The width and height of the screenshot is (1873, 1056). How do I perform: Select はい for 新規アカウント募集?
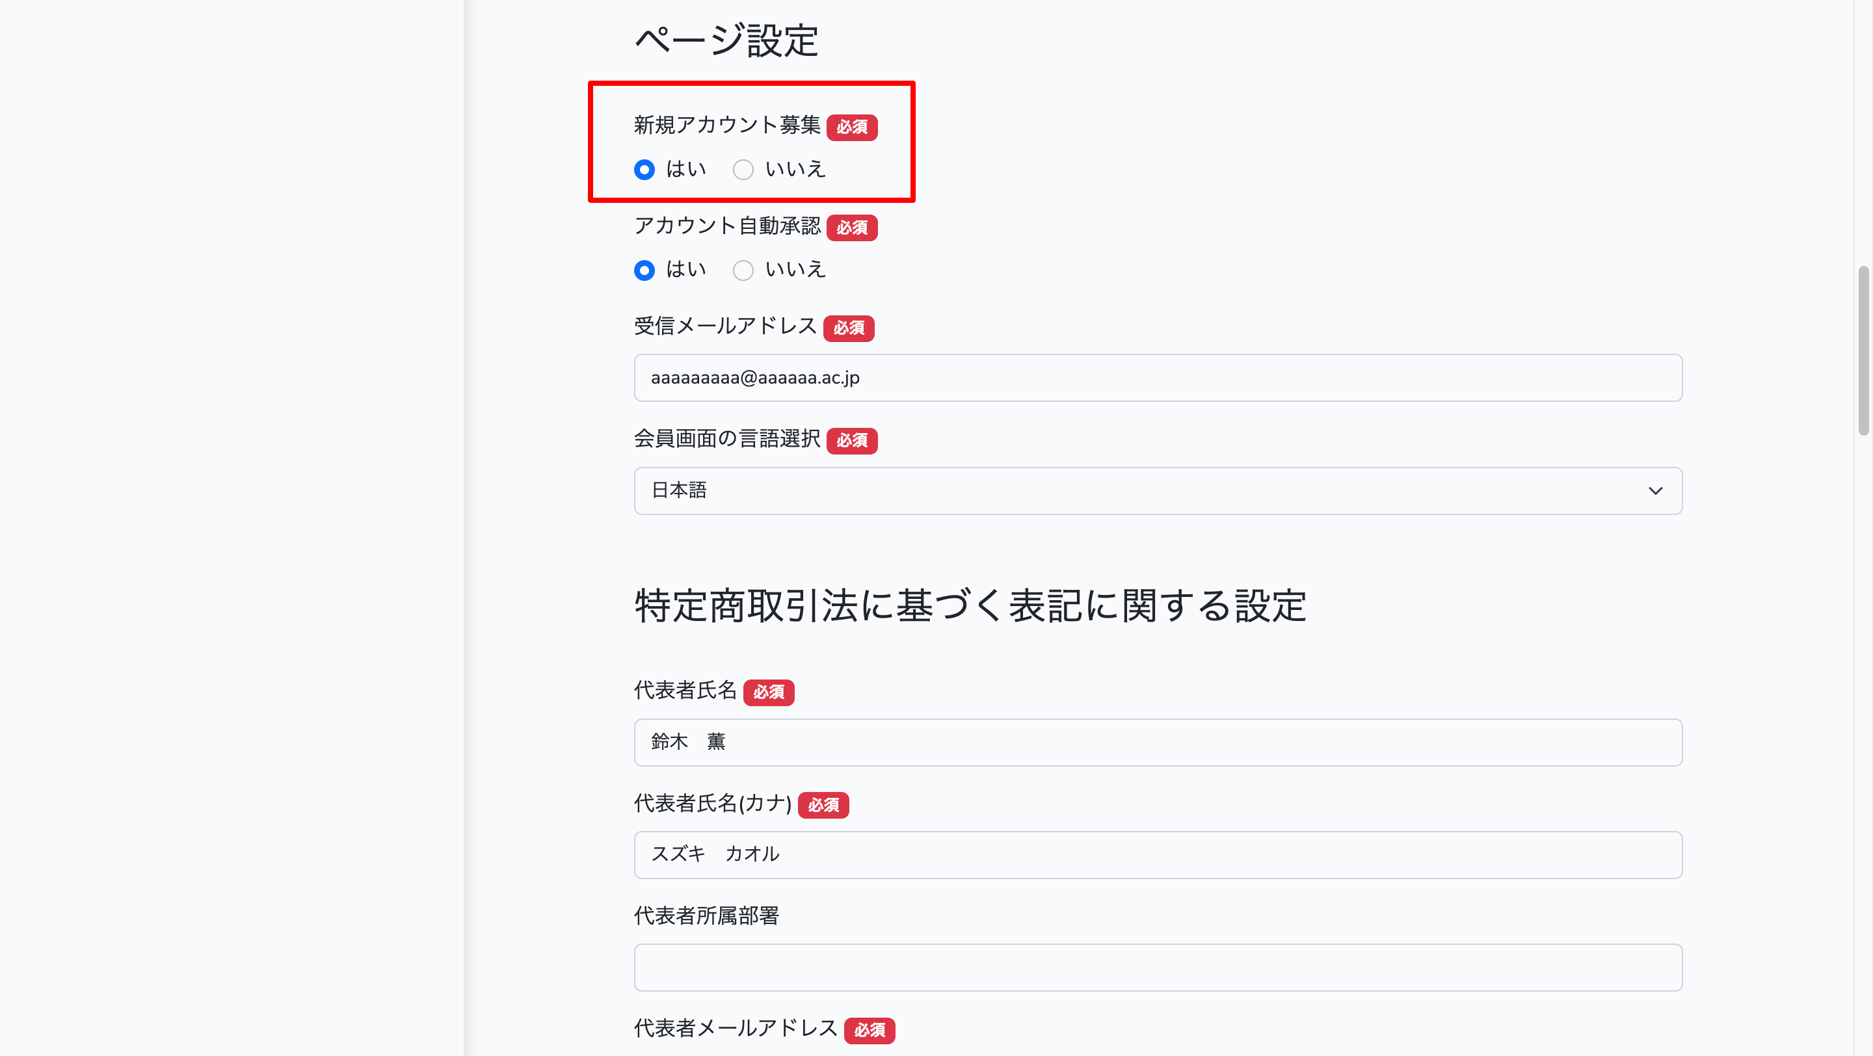coord(644,170)
